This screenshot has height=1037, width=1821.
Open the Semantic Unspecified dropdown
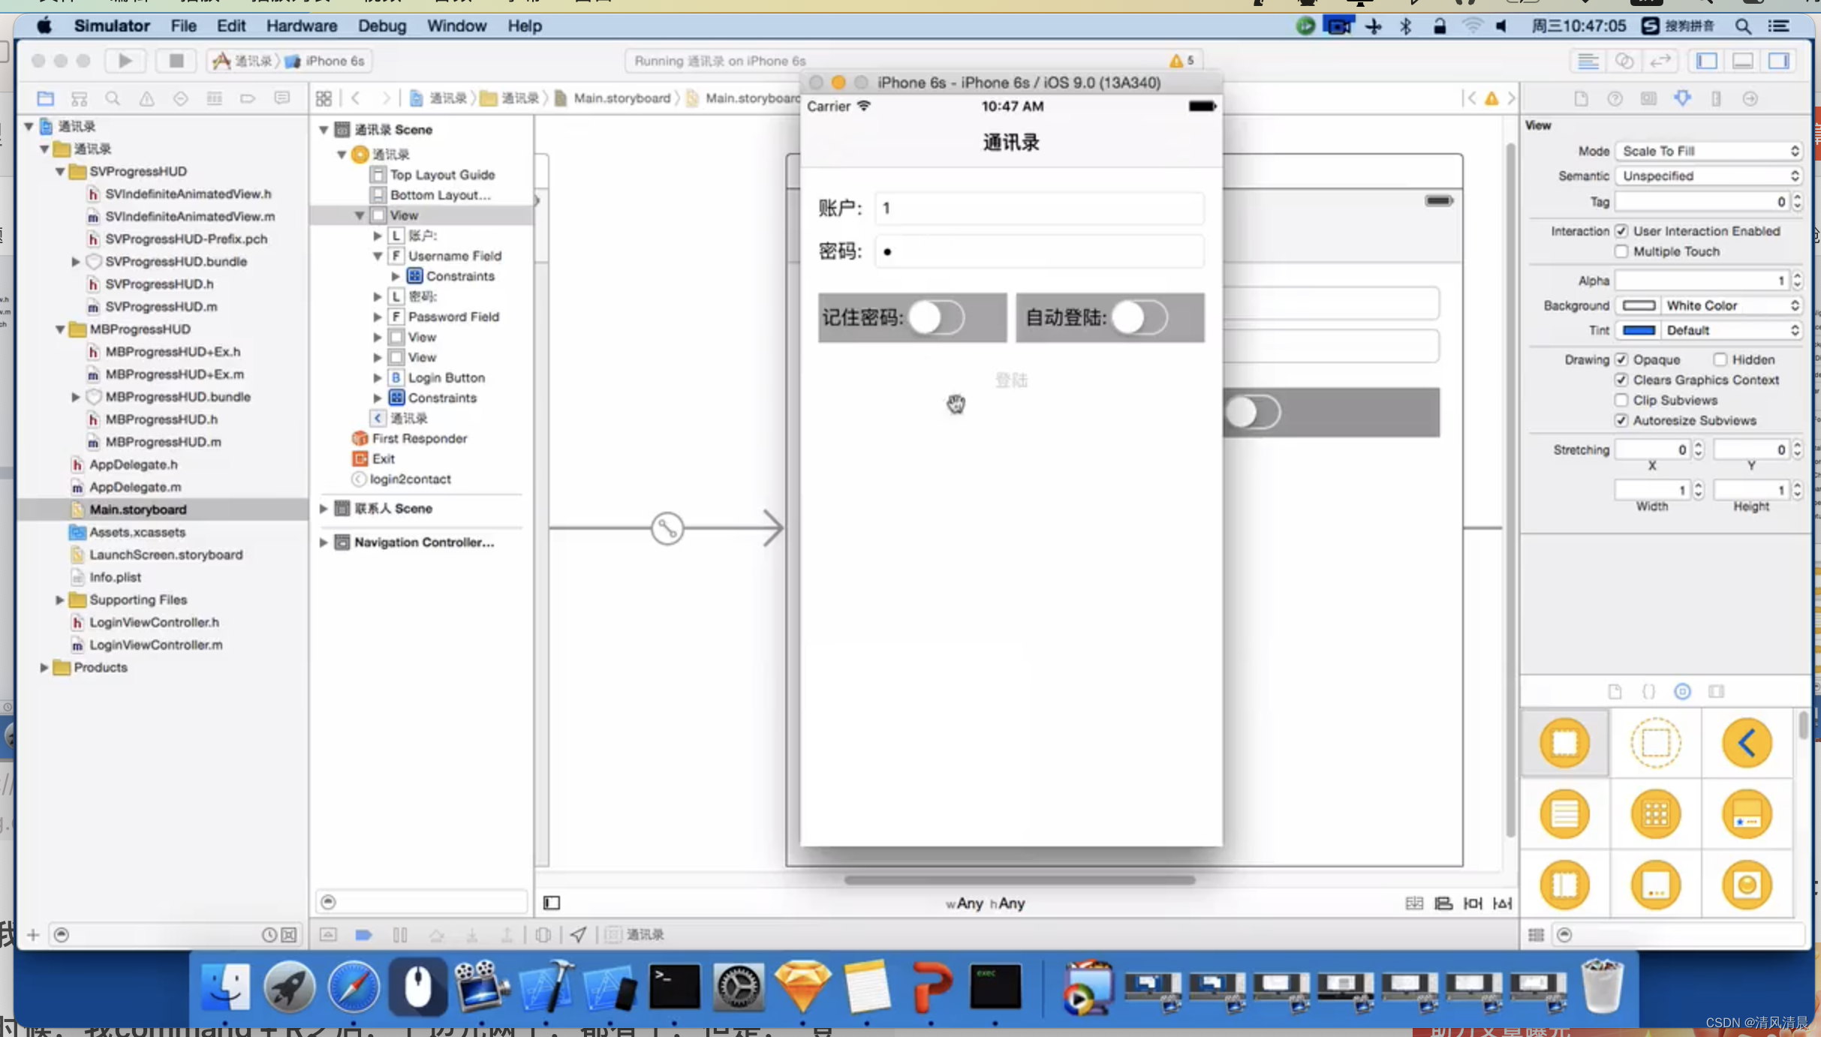pyautogui.click(x=1708, y=176)
